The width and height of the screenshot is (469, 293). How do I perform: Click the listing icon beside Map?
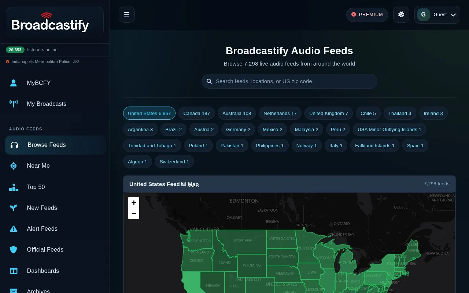[x=184, y=184]
